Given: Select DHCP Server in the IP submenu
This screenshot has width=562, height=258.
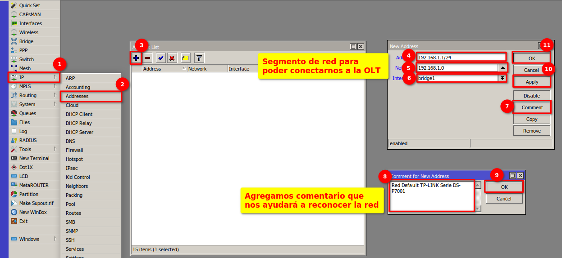Looking at the screenshot, I should coord(79,132).
